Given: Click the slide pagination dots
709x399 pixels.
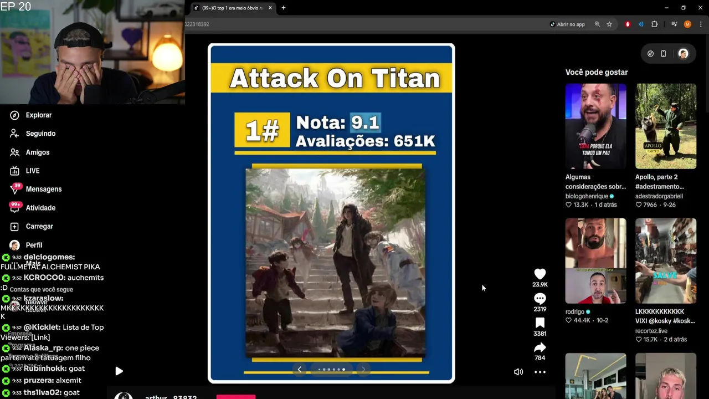Looking at the screenshot, I should pyautogui.click(x=332, y=369).
